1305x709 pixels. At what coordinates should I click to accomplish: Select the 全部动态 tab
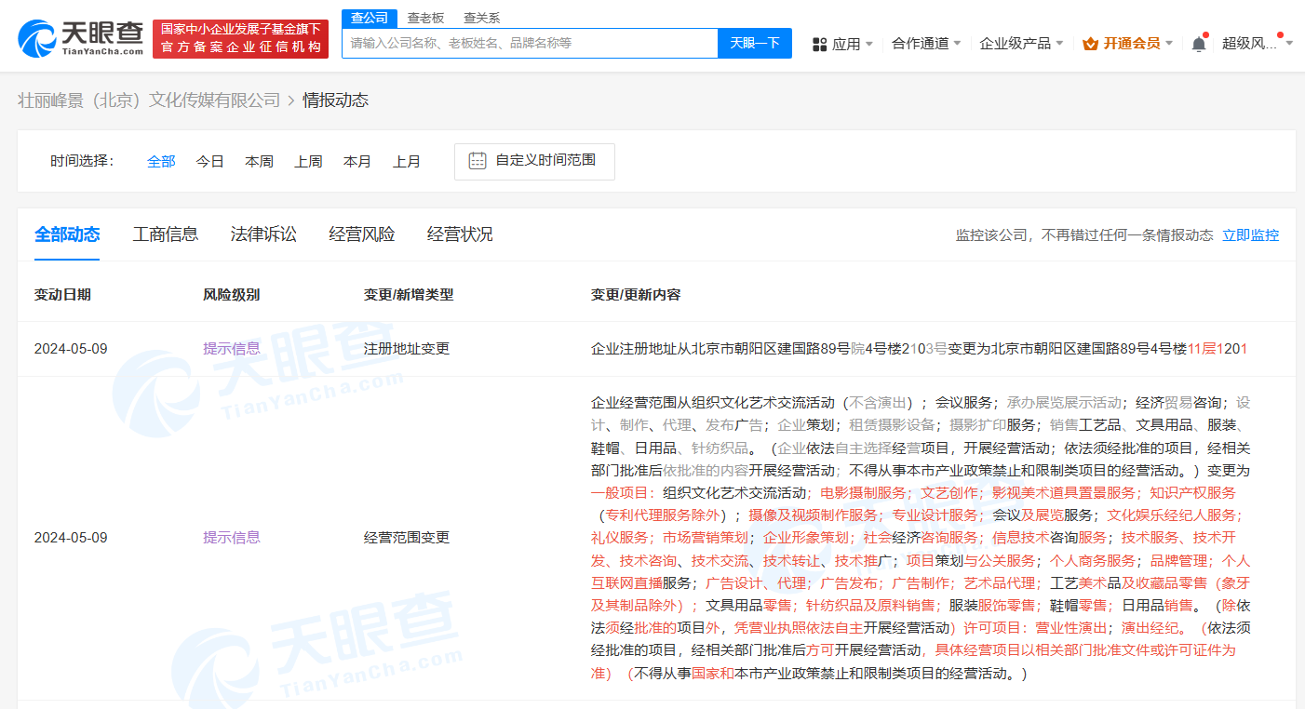coord(67,234)
